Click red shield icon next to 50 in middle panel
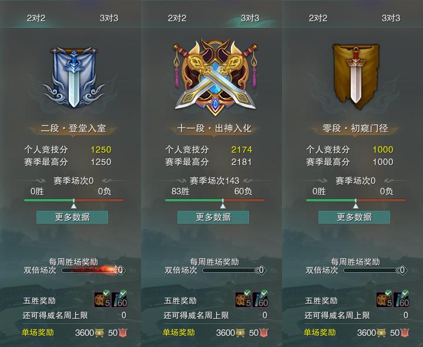The height and width of the screenshot is (347, 423). tap(264, 333)
